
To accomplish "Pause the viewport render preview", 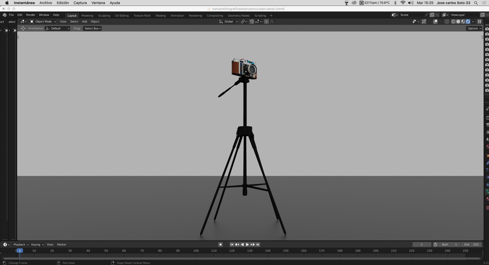I will click(x=479, y=22).
